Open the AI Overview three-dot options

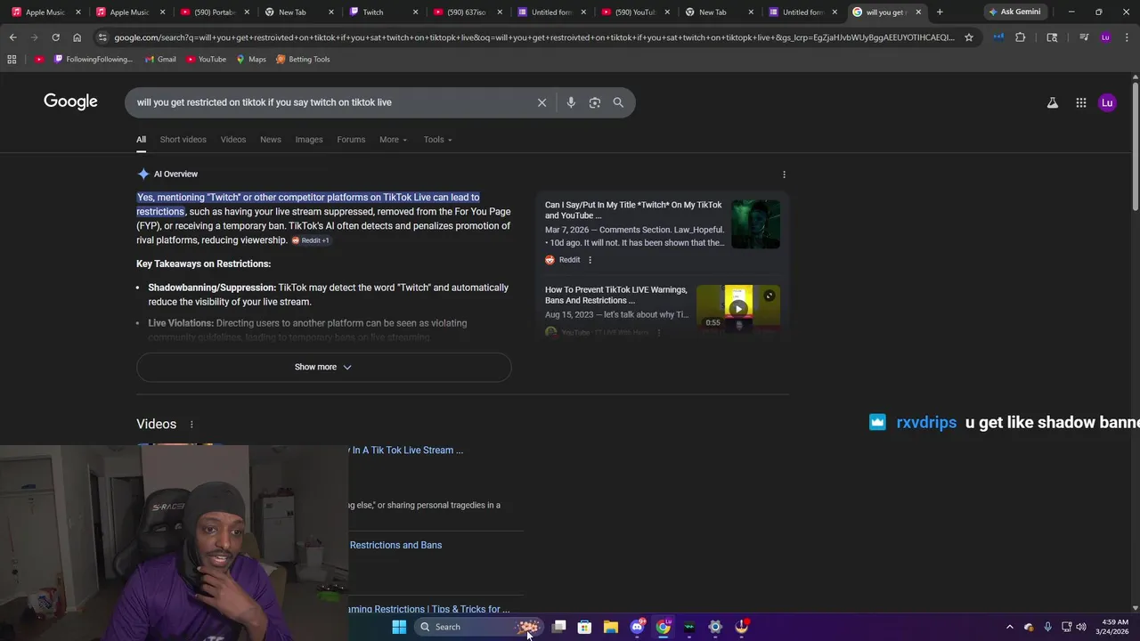click(x=784, y=174)
